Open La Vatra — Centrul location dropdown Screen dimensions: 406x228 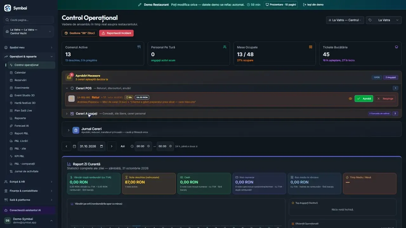pos(345,20)
